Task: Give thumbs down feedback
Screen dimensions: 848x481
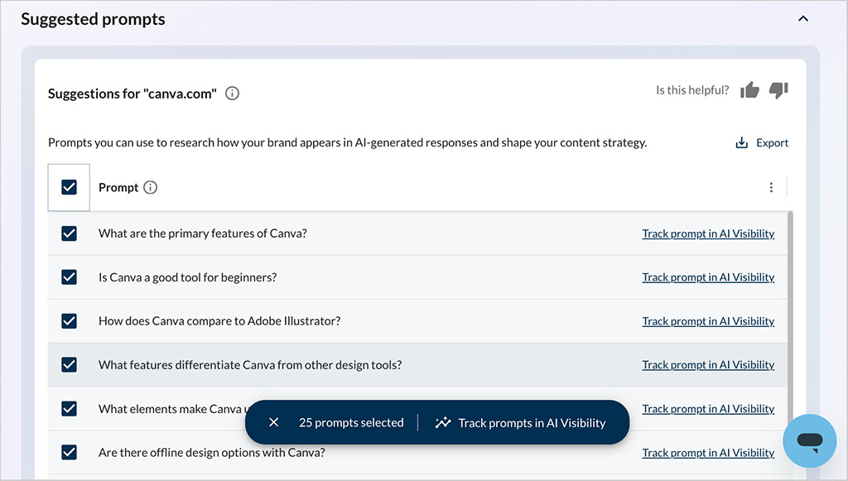Action: coord(778,89)
